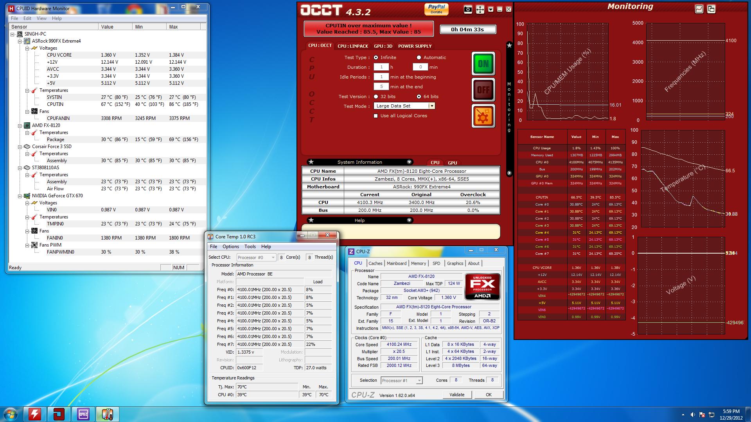
Task: Switch to the CPU : LINPACK tab
Action: [x=353, y=46]
